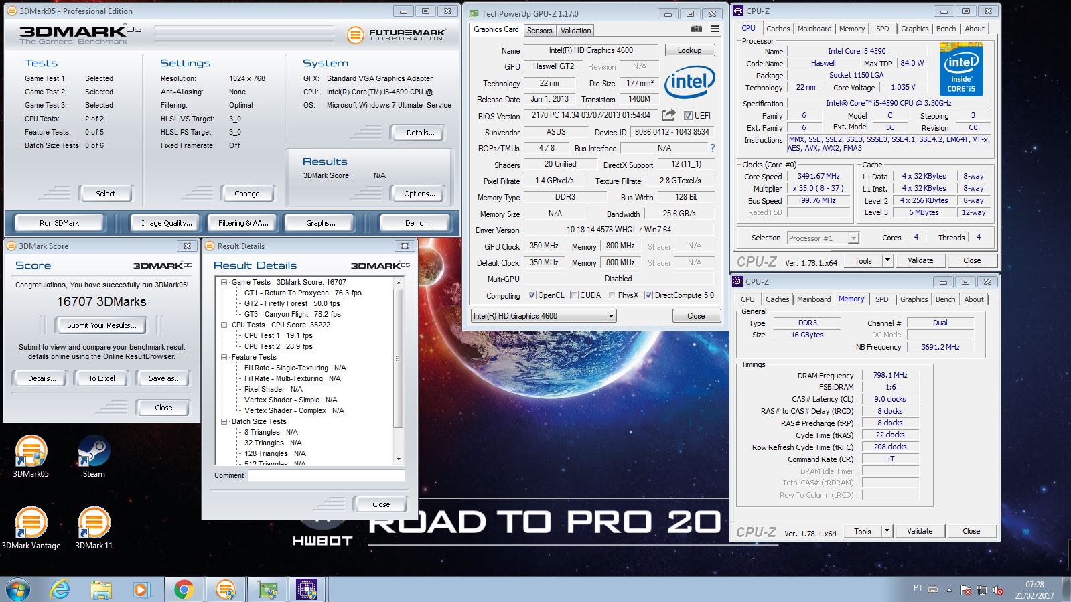Collapse the Feature Tests tree node
Viewport: 1071px width, 602px height.
(224, 357)
